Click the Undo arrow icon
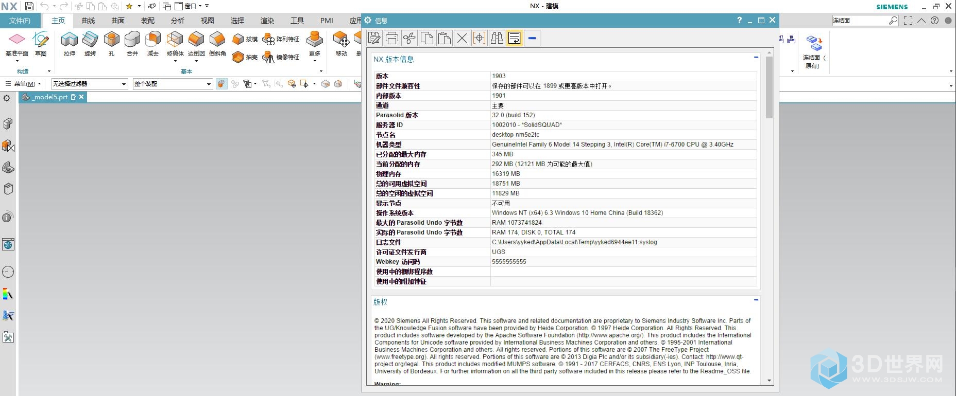 45,6
